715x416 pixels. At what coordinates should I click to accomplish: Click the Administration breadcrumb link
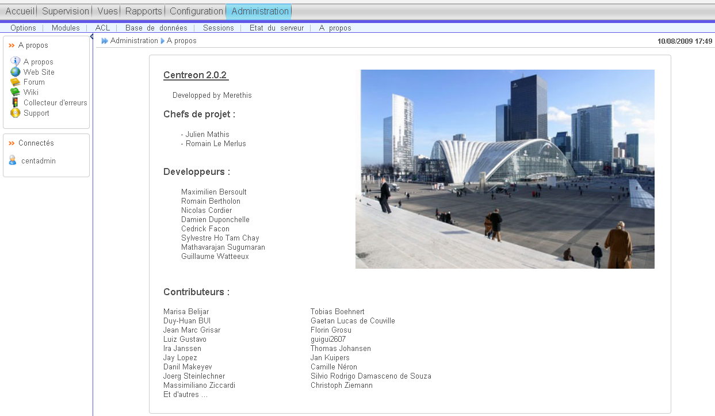tap(134, 41)
